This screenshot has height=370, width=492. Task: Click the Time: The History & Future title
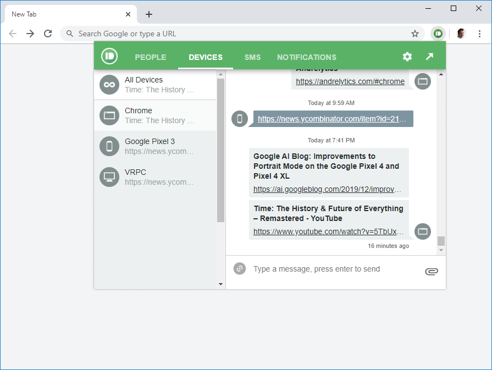(x=329, y=213)
